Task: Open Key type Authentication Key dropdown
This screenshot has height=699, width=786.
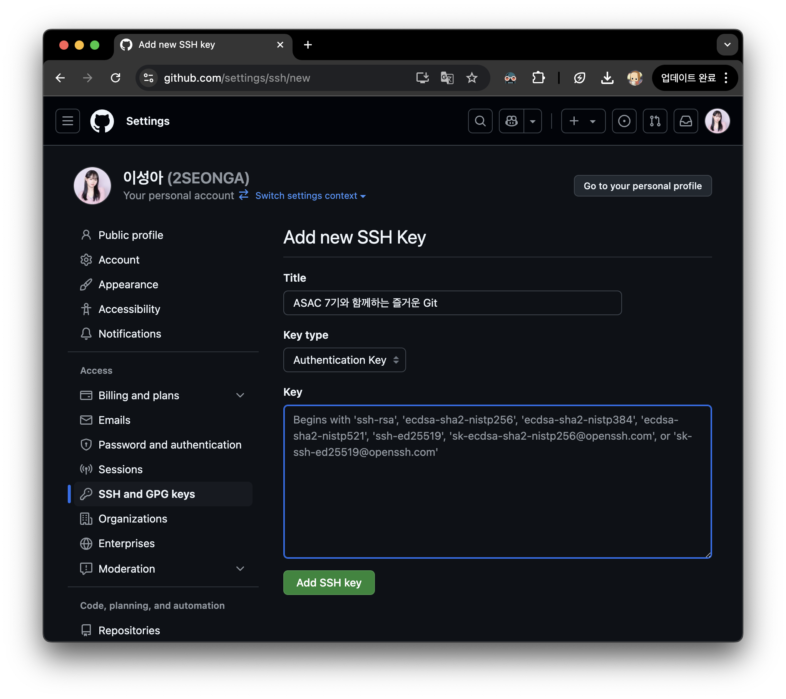Action: 345,360
